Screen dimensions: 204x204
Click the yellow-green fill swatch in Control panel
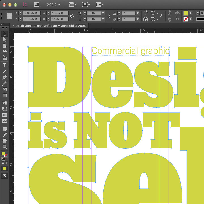click(x=186, y=13)
